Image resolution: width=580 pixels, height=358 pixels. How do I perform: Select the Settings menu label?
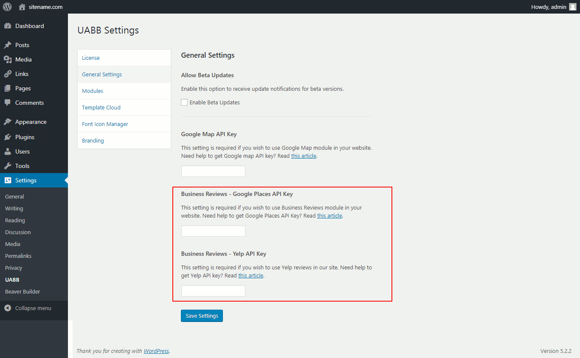[x=26, y=180]
